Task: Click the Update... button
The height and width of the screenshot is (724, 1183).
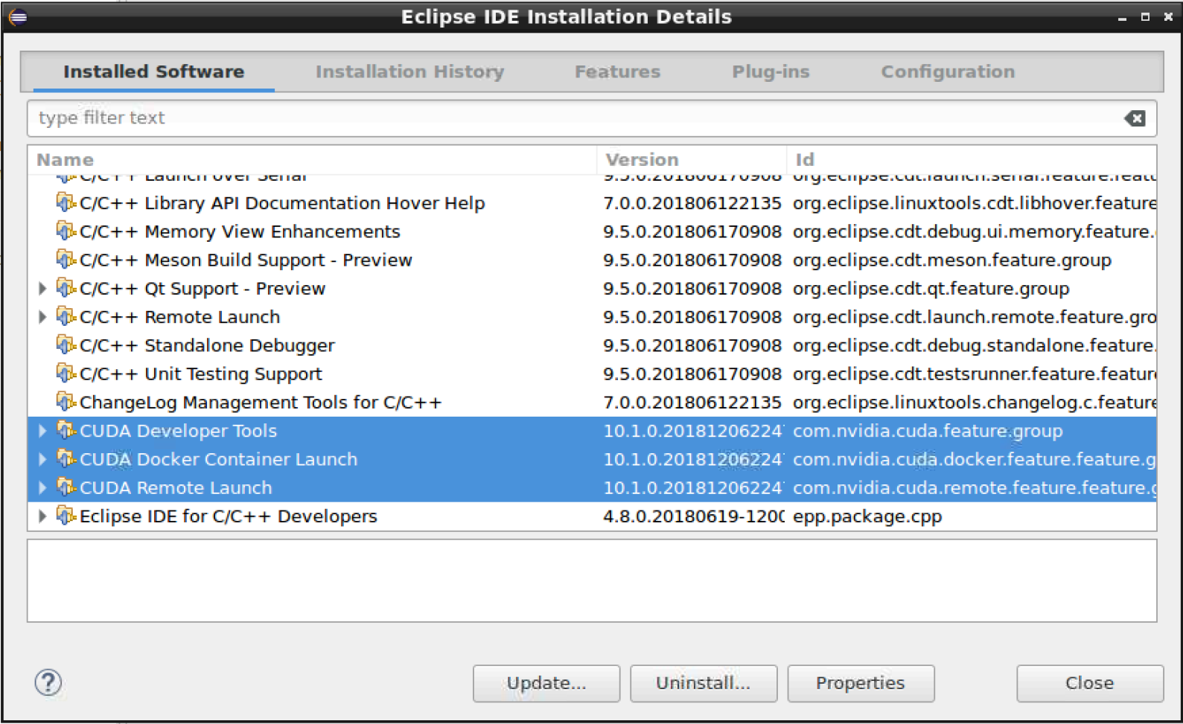Action: [546, 683]
